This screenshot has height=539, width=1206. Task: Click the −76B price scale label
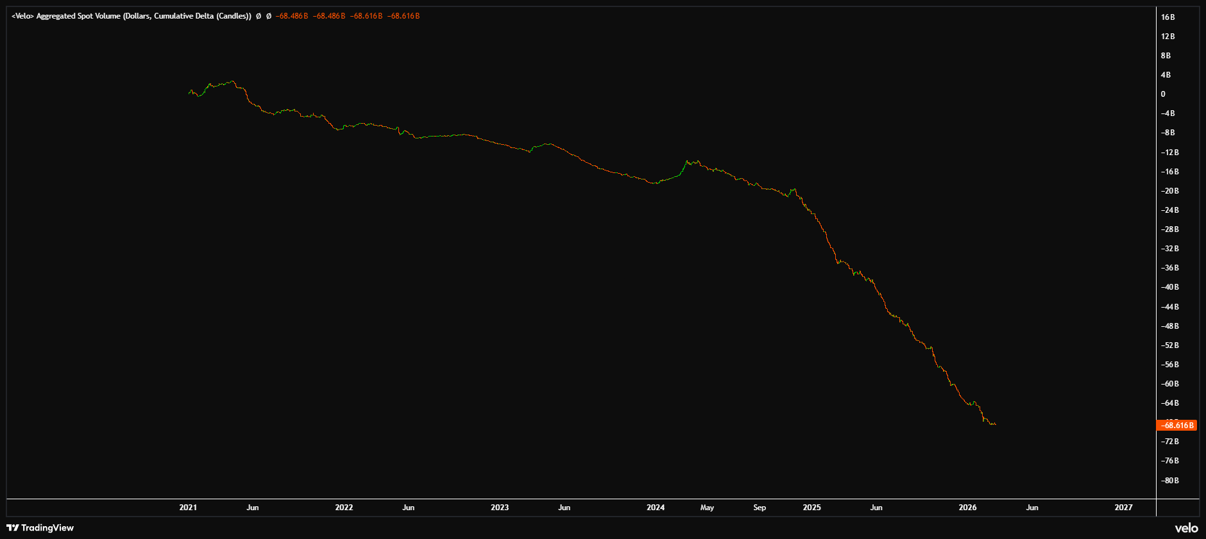pos(1169,461)
